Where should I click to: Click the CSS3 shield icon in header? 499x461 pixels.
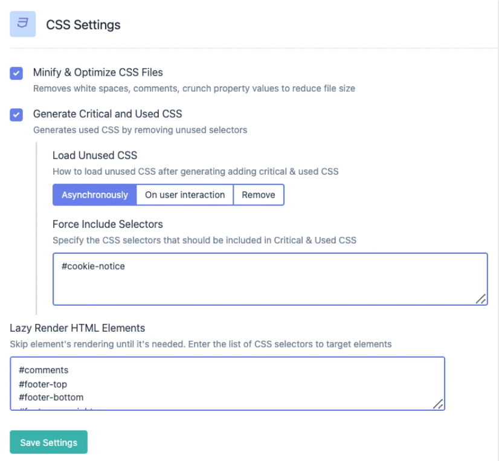(23, 24)
